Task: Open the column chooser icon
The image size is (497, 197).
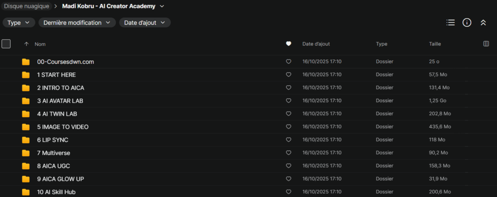Action: [x=486, y=44]
